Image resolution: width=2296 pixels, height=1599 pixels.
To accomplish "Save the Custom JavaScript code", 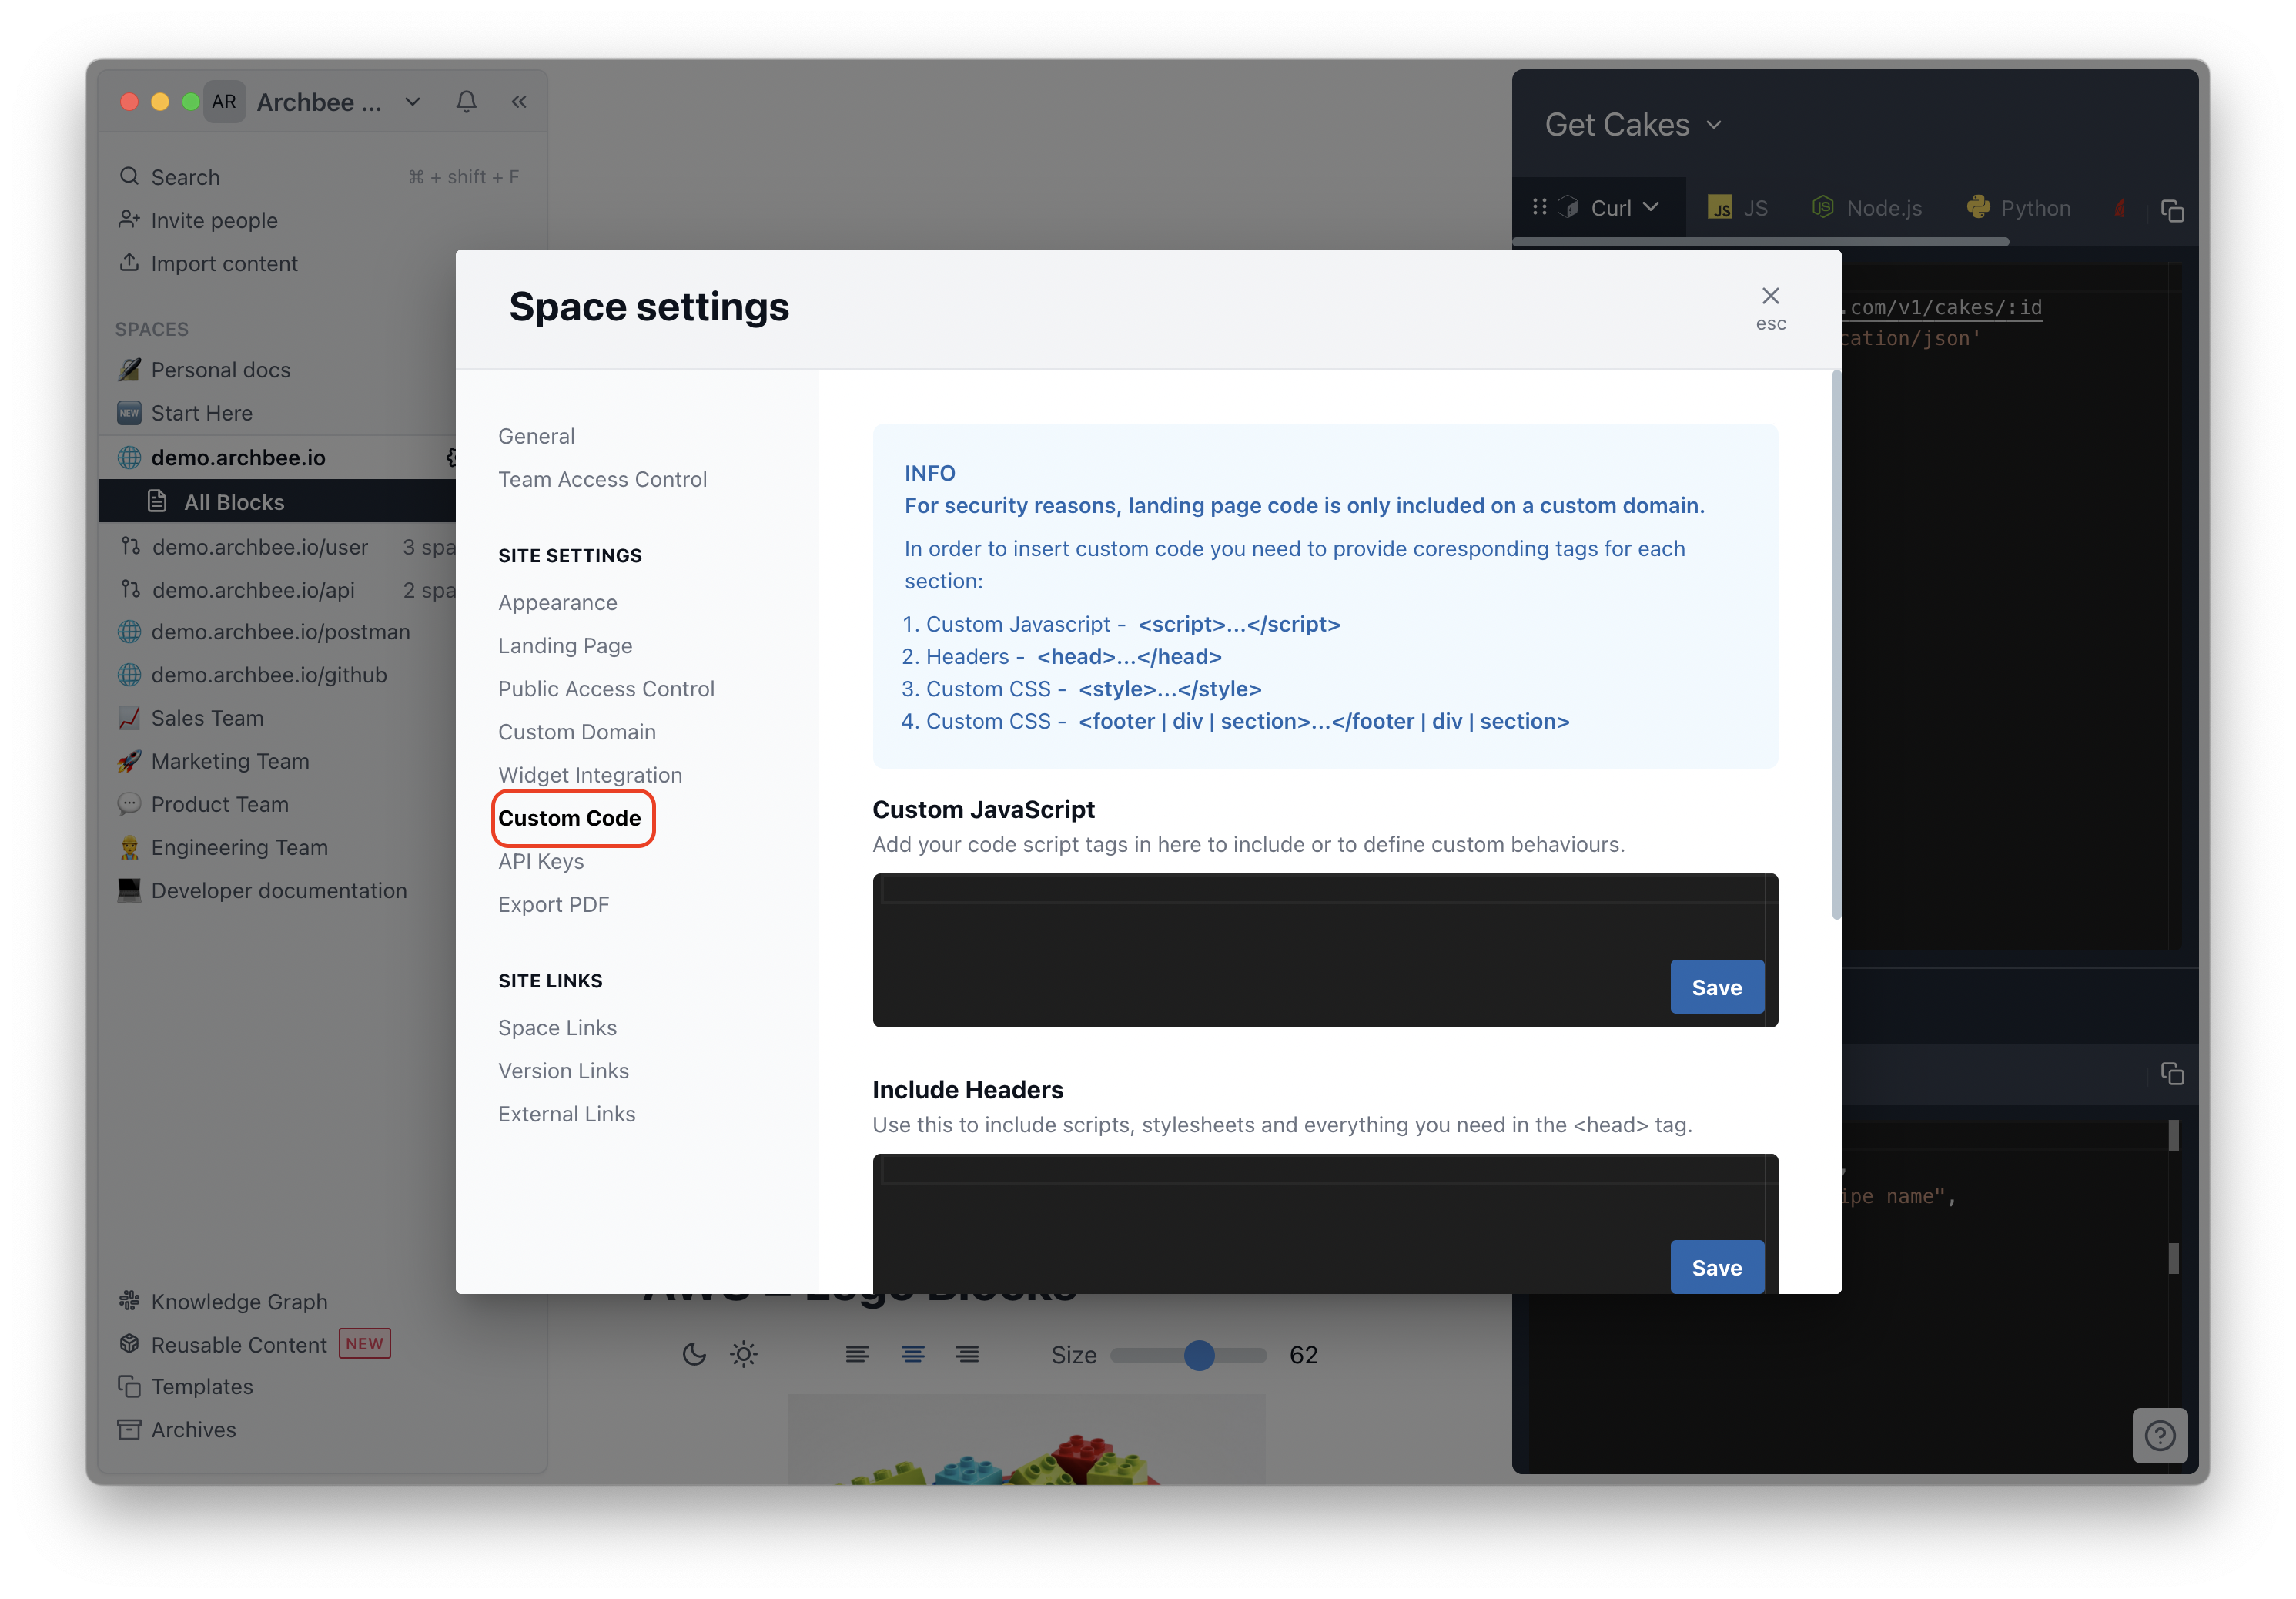I will [1716, 987].
